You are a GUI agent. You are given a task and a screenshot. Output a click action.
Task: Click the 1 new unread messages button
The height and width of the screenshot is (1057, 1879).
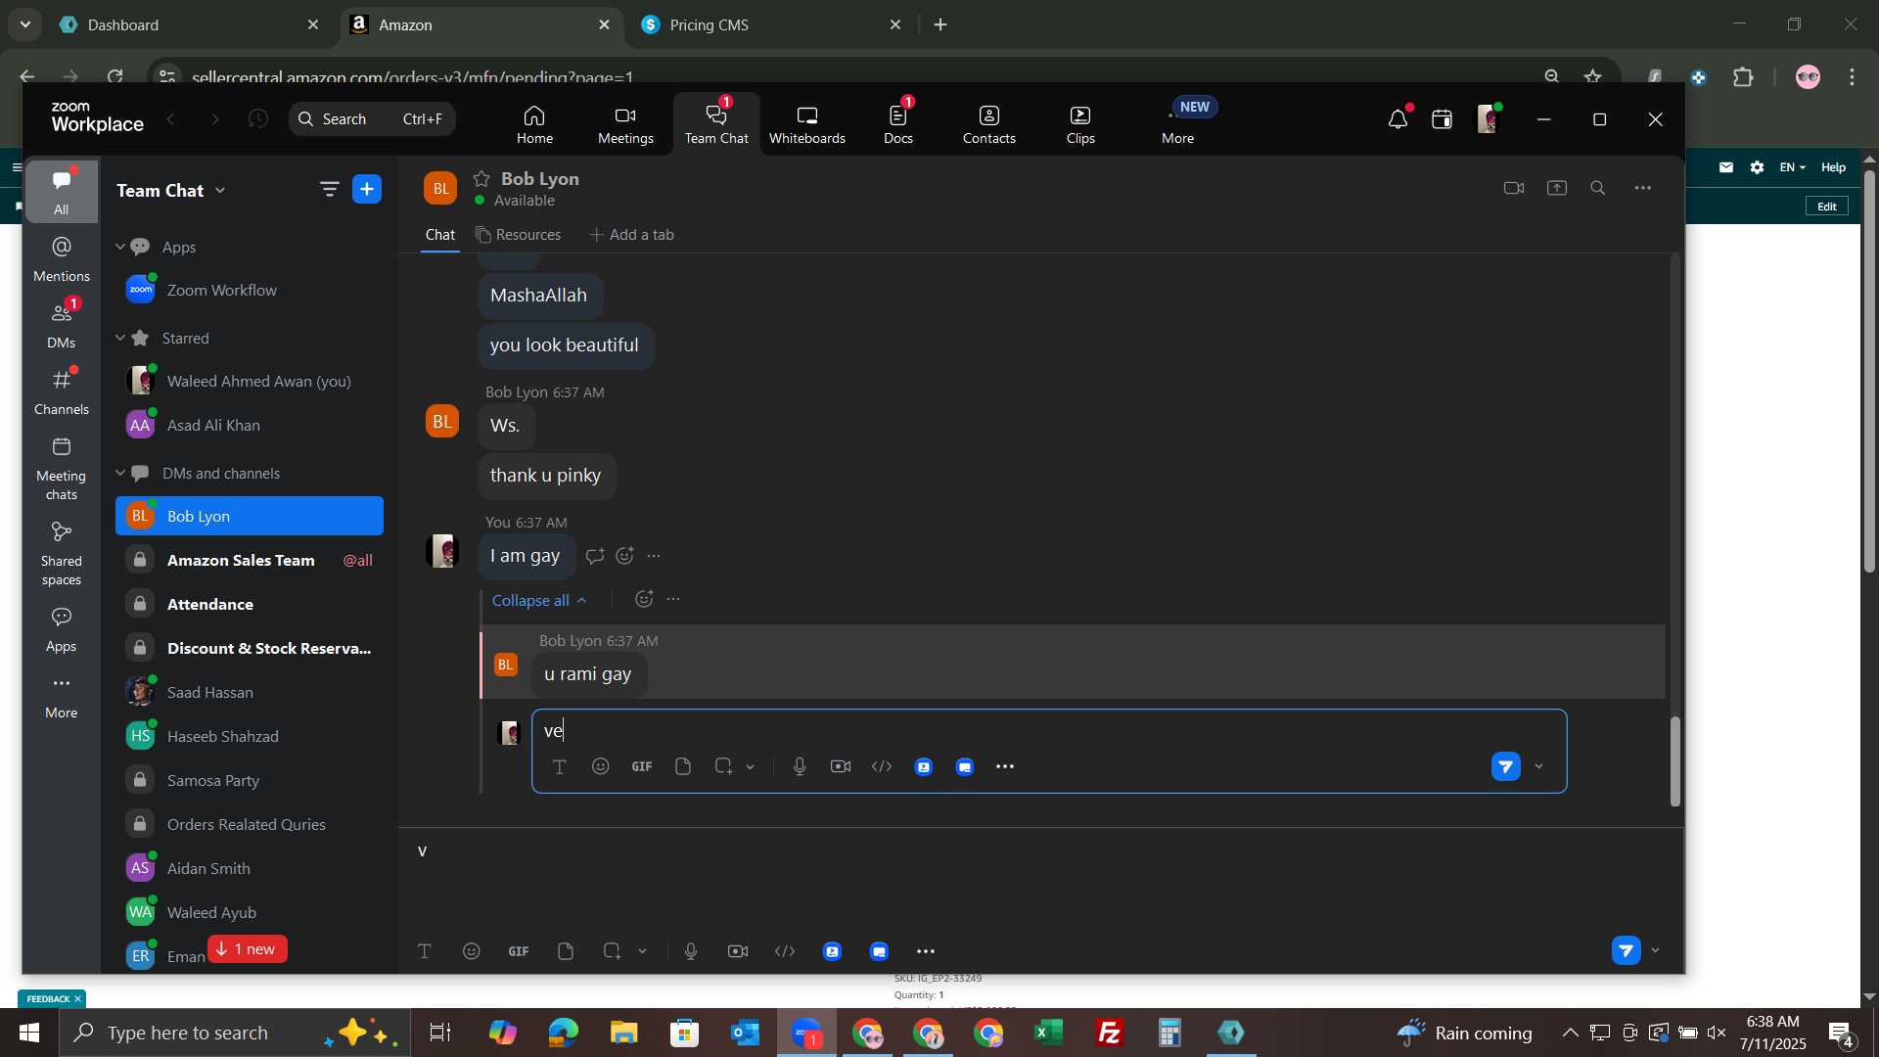click(x=248, y=949)
